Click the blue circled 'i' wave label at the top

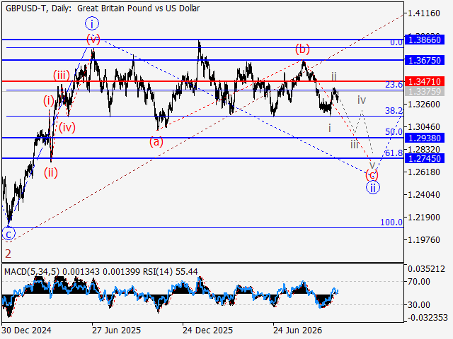pyautogui.click(x=92, y=23)
